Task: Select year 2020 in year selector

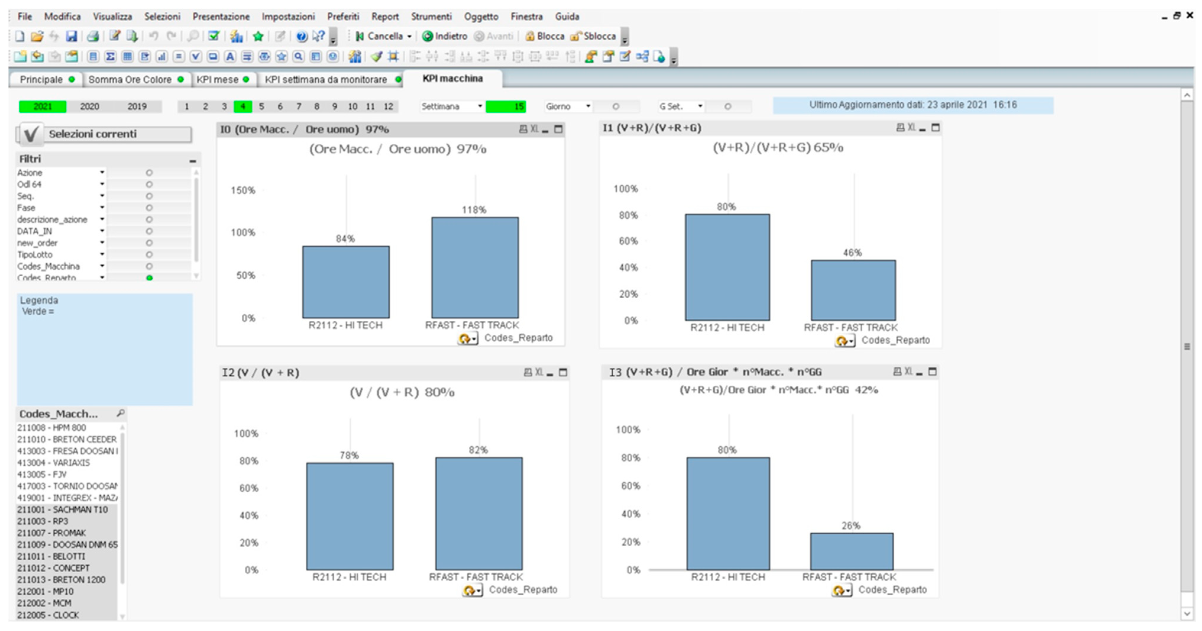Action: 90,107
